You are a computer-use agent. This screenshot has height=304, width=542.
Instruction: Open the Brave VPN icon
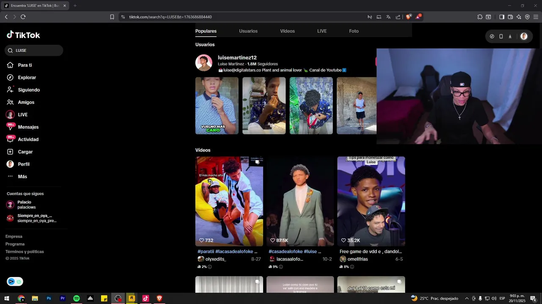527,17
